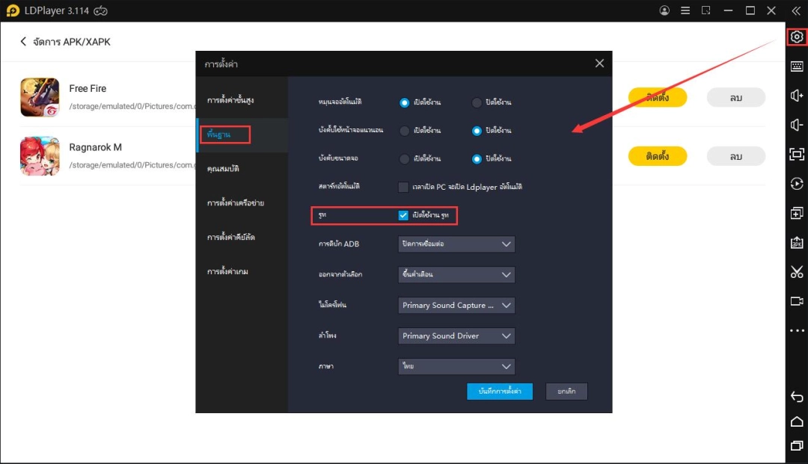Click ยกเลิก cancel button in dialog
808x464 pixels.
pyautogui.click(x=566, y=392)
